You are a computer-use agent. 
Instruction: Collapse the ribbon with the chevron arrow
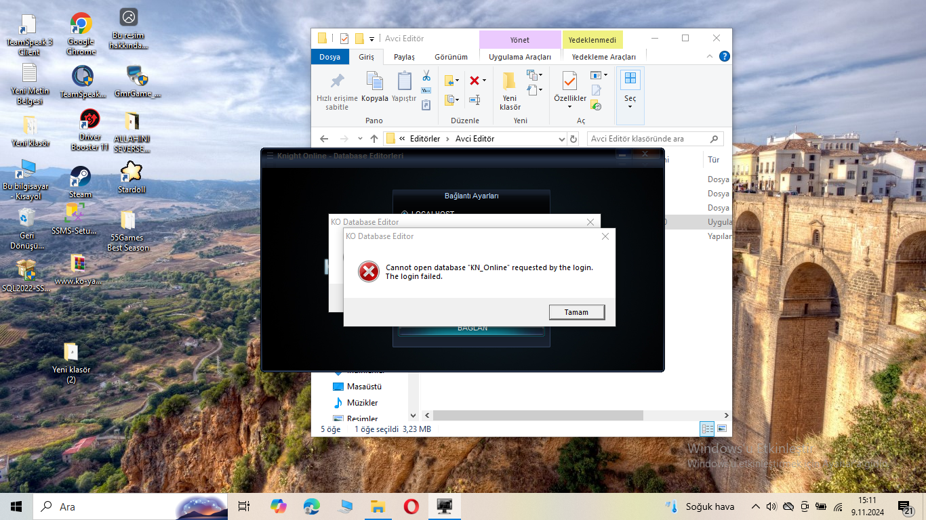[710, 57]
